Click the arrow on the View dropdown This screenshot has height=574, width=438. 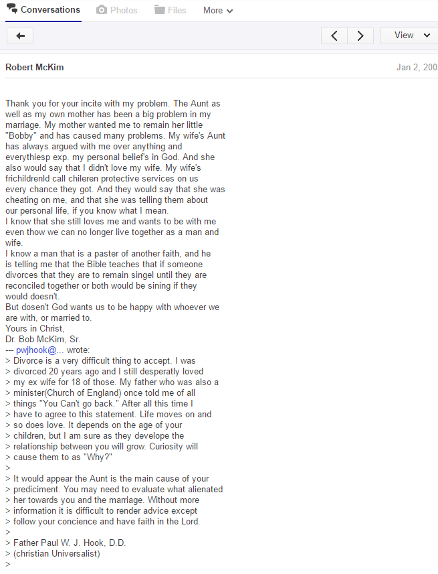[x=427, y=35]
